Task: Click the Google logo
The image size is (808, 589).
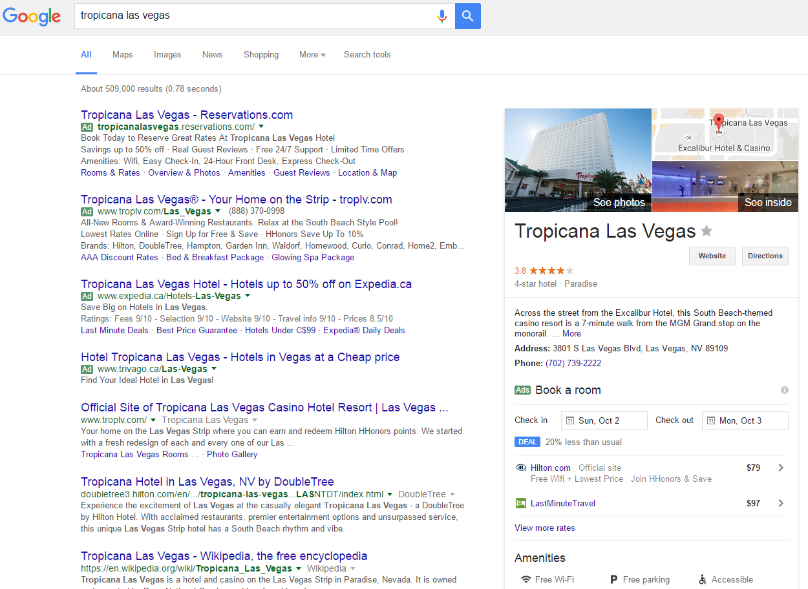Action: click(32, 16)
